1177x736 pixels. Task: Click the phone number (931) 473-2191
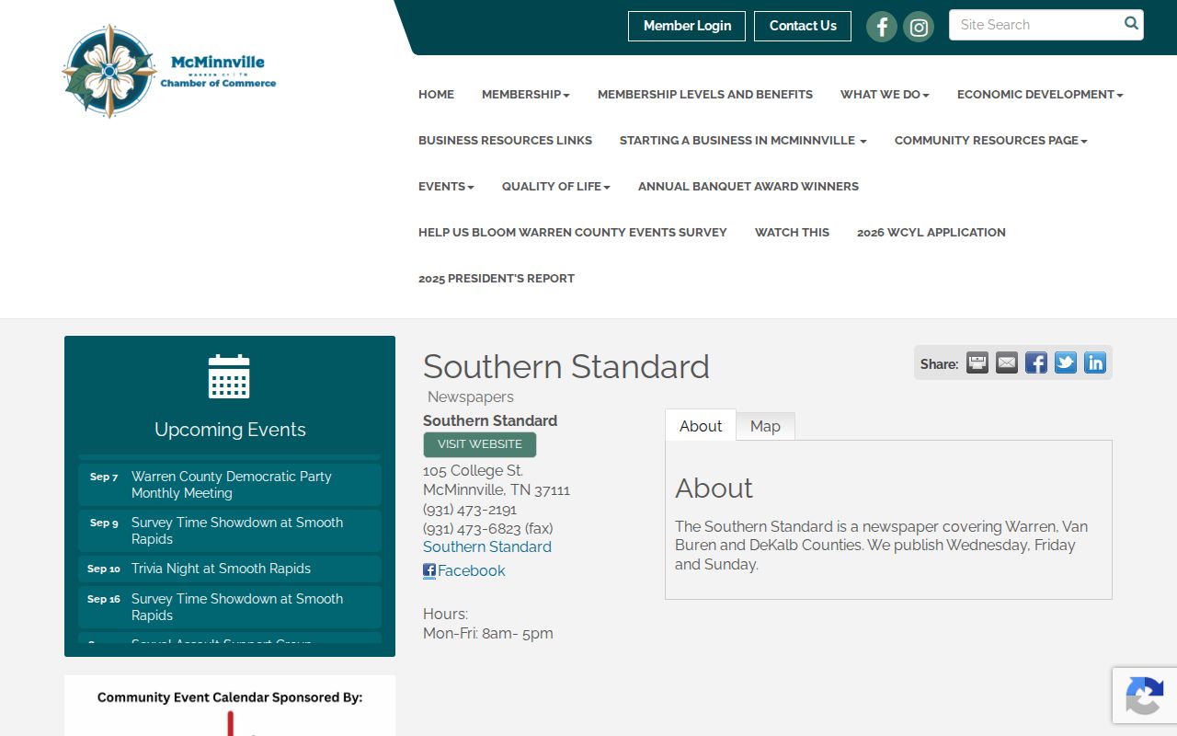470,509
